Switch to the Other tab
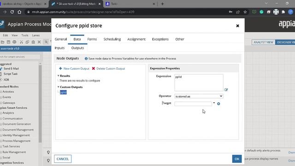Screen dimensions: 295x166 coord(180,39)
